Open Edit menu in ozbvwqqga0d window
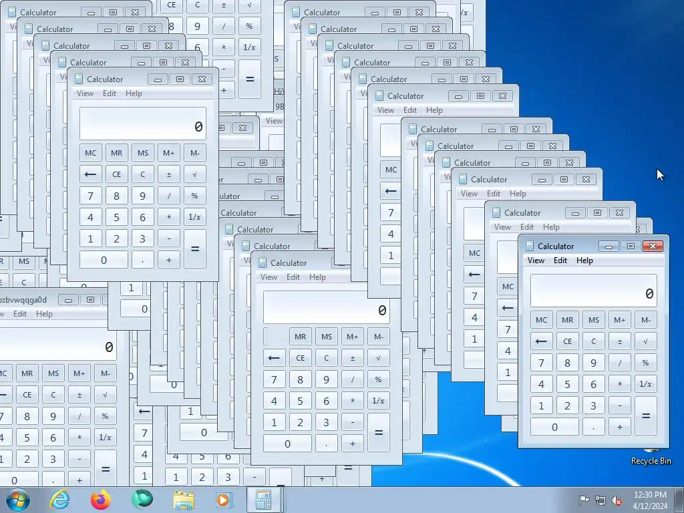Image resolution: width=684 pixels, height=513 pixels. [x=19, y=314]
